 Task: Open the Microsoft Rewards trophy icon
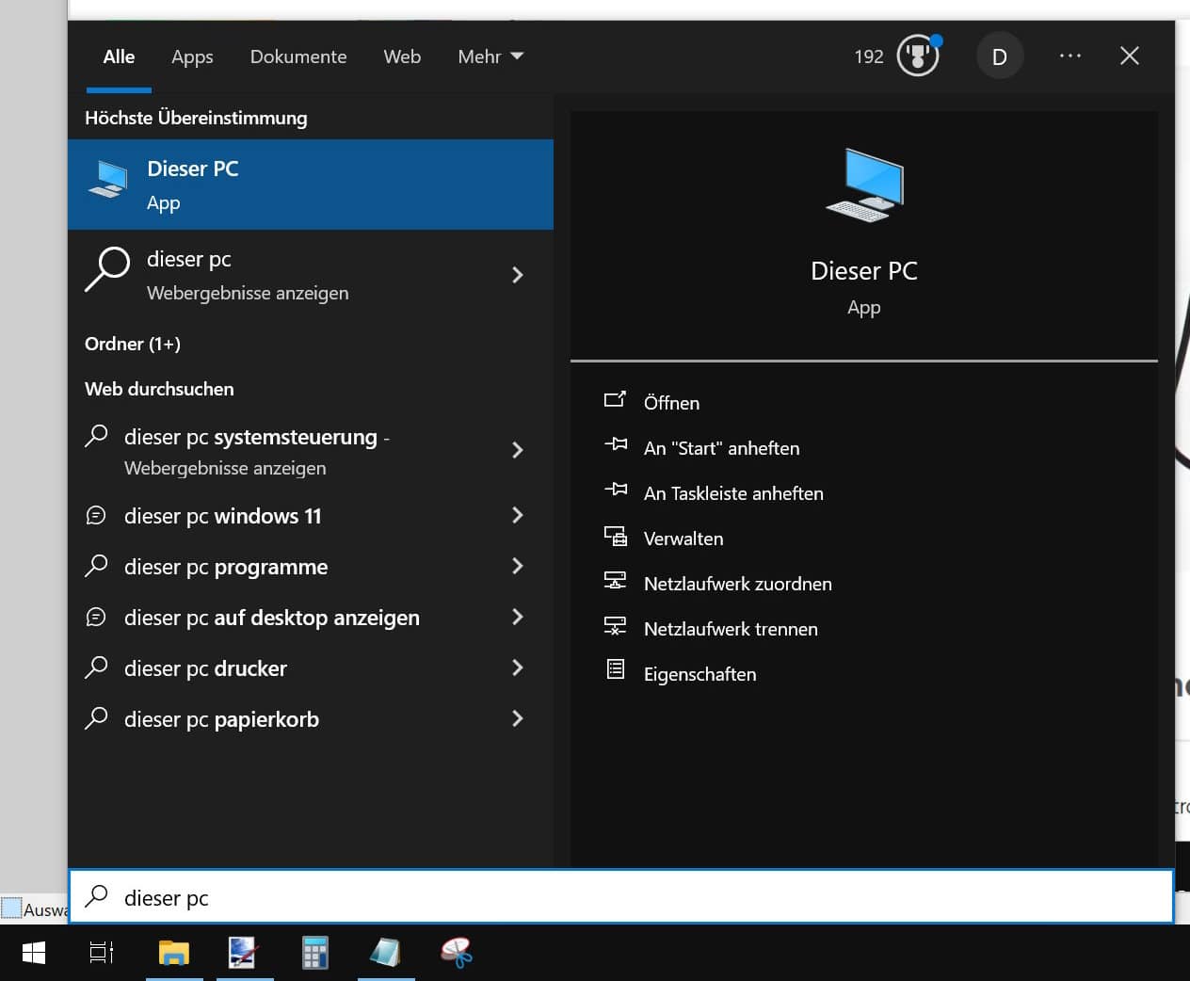[918, 56]
